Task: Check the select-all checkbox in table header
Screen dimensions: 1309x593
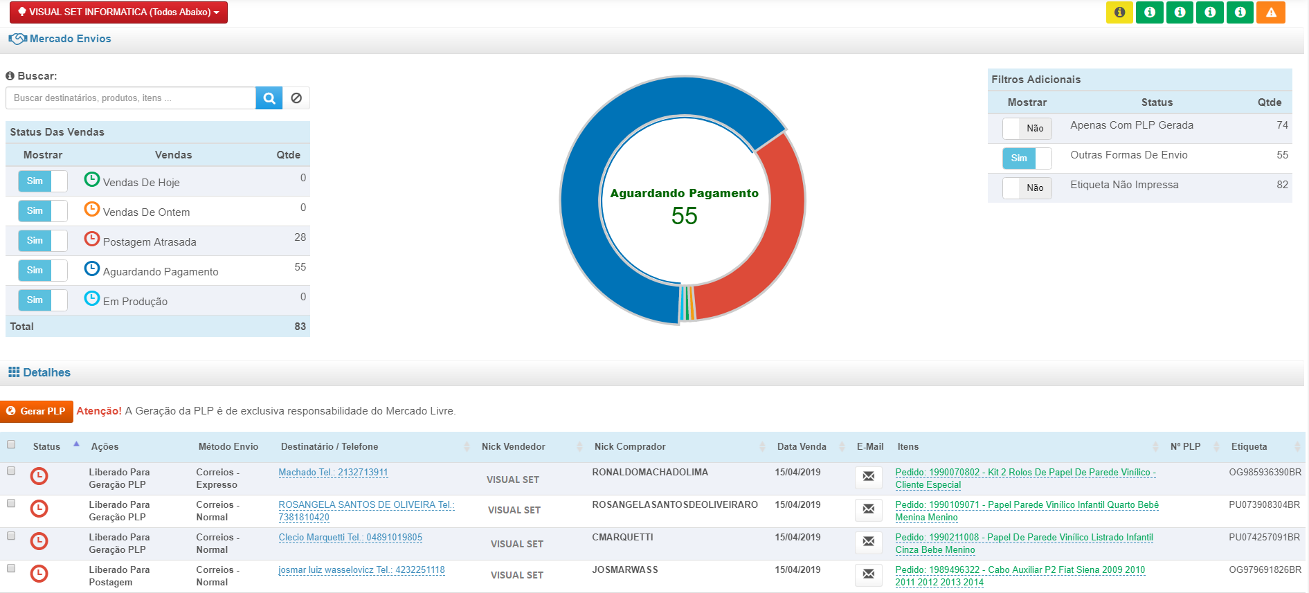Action: (x=11, y=445)
